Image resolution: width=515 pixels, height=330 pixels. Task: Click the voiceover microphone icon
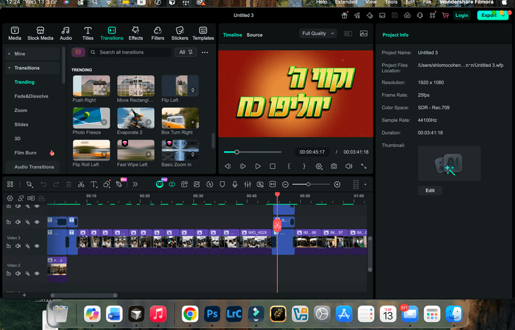click(235, 184)
